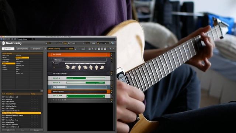The width and height of the screenshot is (236, 133).
Task: Select preset 028 Driven Delay
Action: (x=21, y=122)
